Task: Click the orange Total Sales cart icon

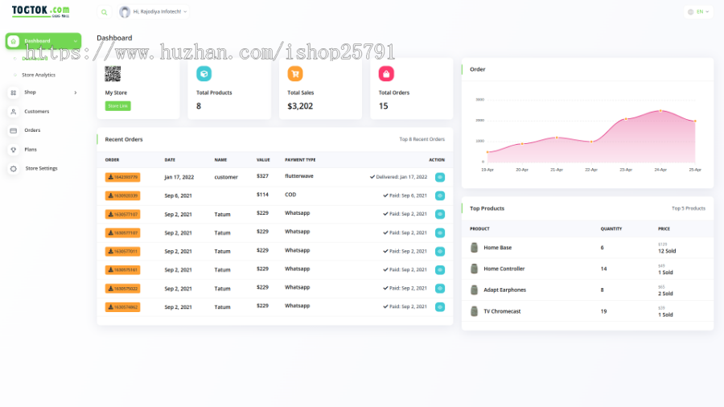Action: coord(295,74)
